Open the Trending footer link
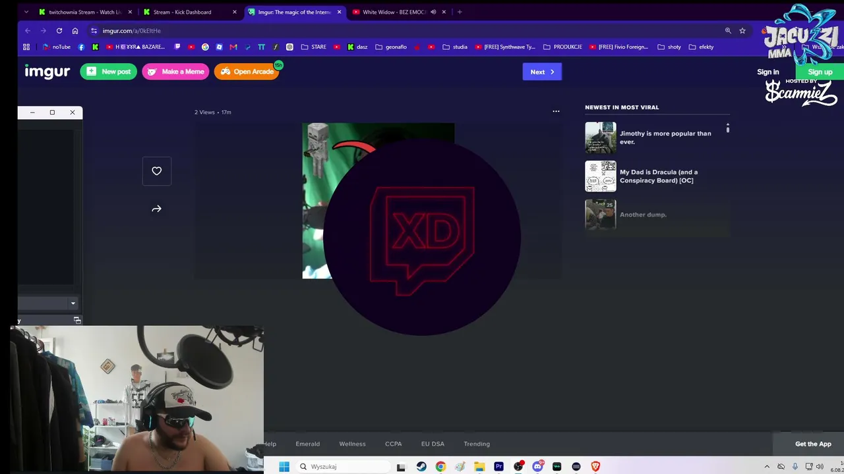 pos(477,444)
